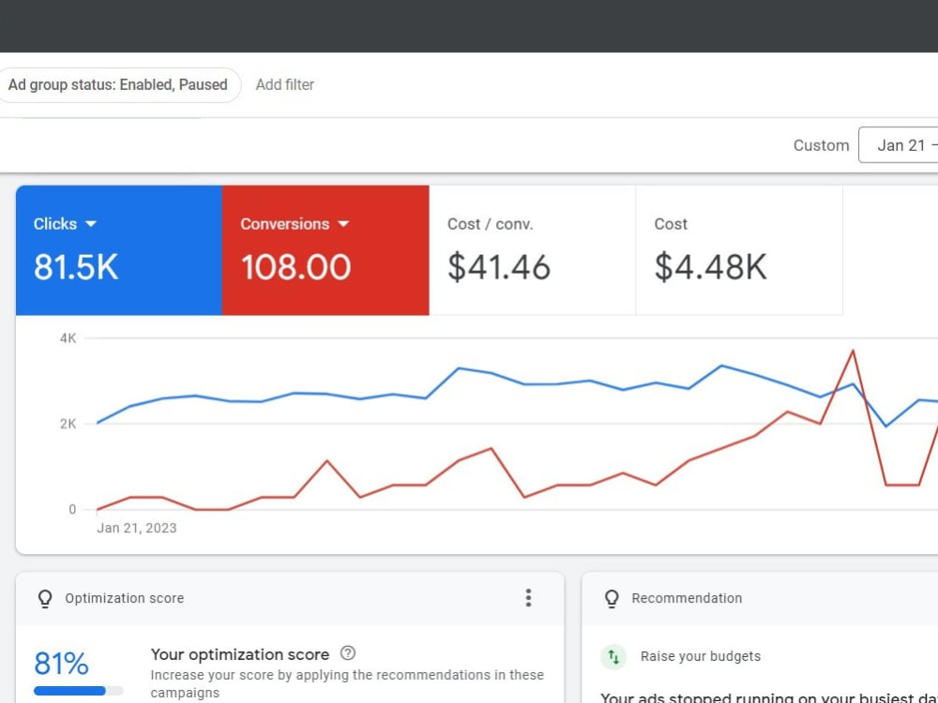
Task: Click the 4K axis label on chart
Action: (68, 338)
